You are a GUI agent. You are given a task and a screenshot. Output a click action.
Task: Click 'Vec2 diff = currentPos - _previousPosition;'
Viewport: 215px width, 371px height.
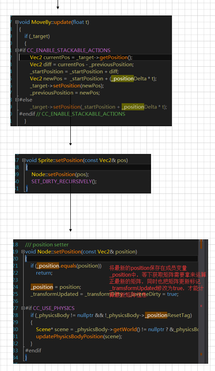point(82,64)
